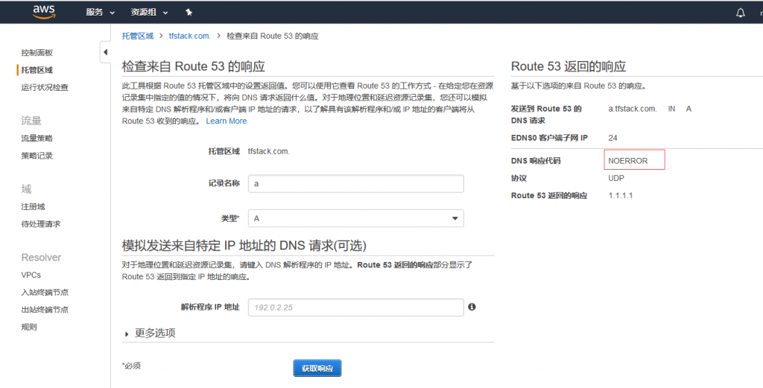763x388 pixels.
Task: Select the a.tfstack.com. query text
Action: pyautogui.click(x=632, y=109)
